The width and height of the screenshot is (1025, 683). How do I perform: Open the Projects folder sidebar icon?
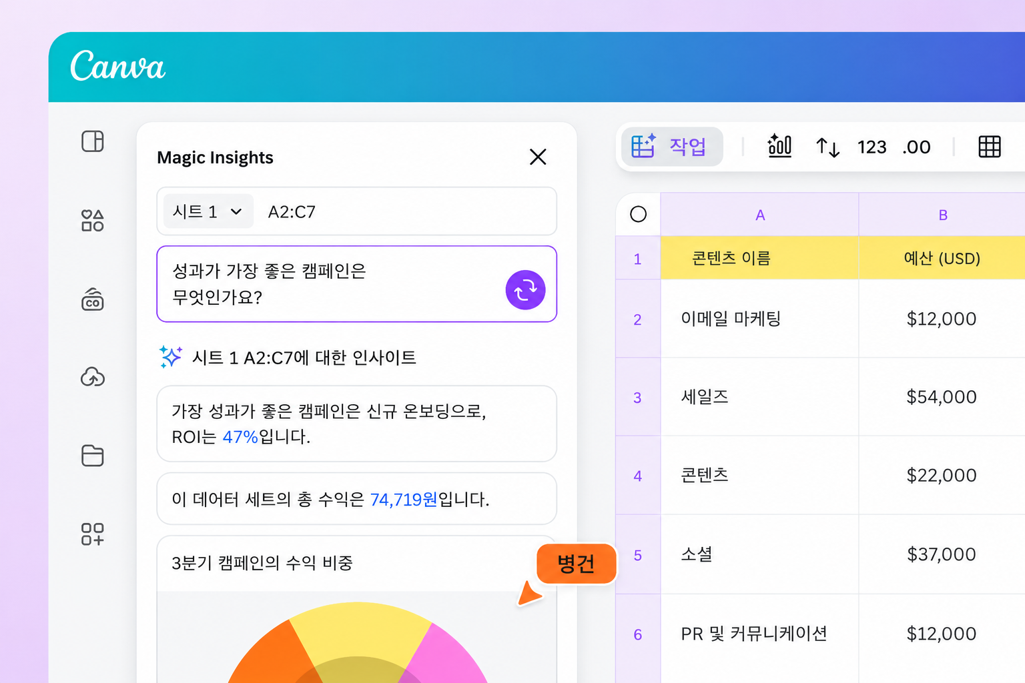coord(93,456)
